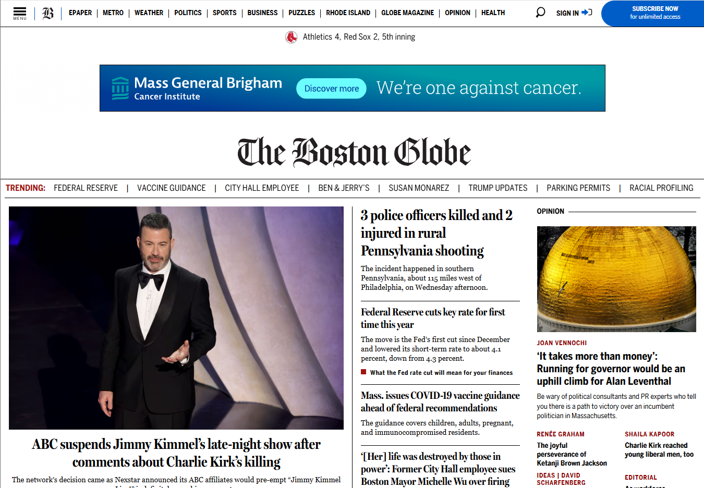Open the Athletics vs Red Sox score link

359,37
